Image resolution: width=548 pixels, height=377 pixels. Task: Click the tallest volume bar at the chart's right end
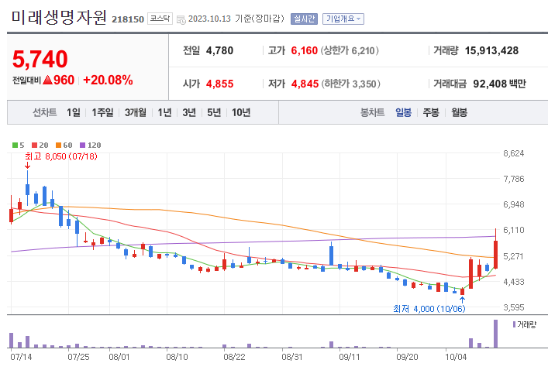(495, 334)
